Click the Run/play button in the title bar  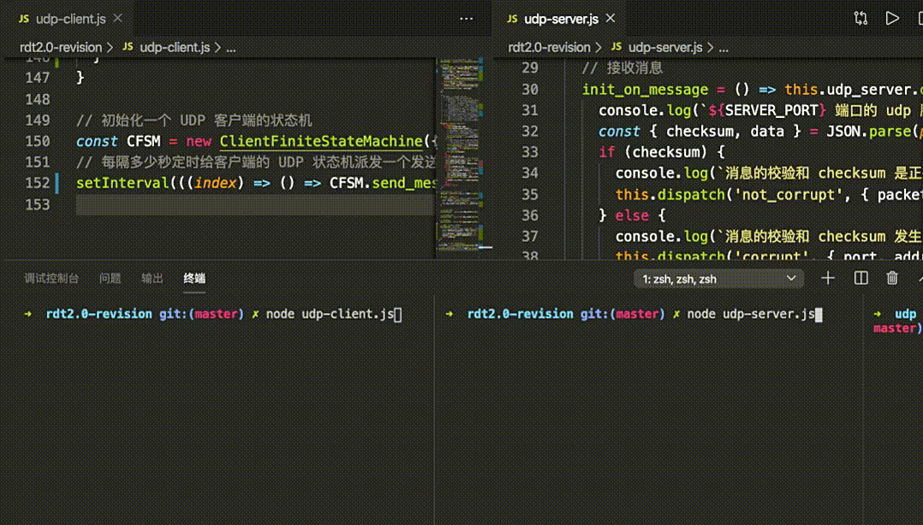pos(892,17)
